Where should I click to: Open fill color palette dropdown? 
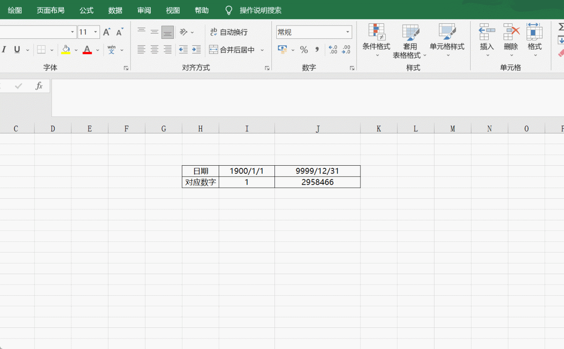76,50
